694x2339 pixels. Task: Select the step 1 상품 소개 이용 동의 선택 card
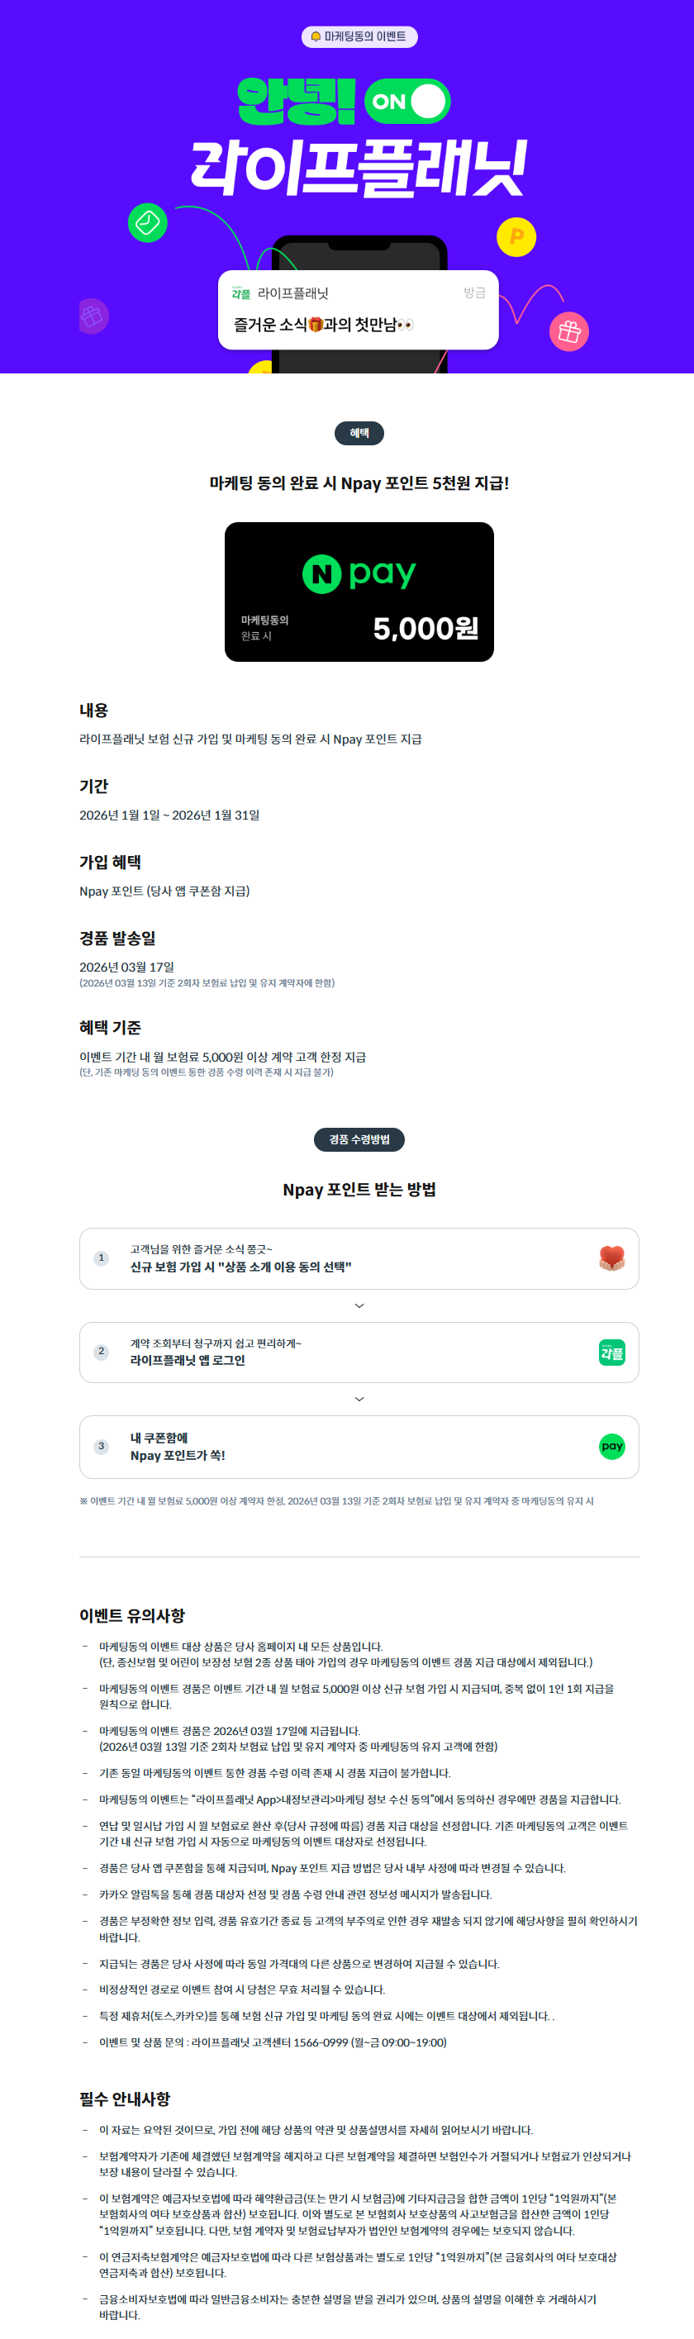[x=359, y=1257]
